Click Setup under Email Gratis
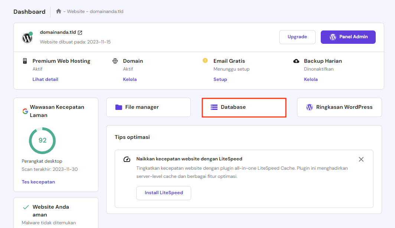395x228 pixels. pyautogui.click(x=220, y=79)
